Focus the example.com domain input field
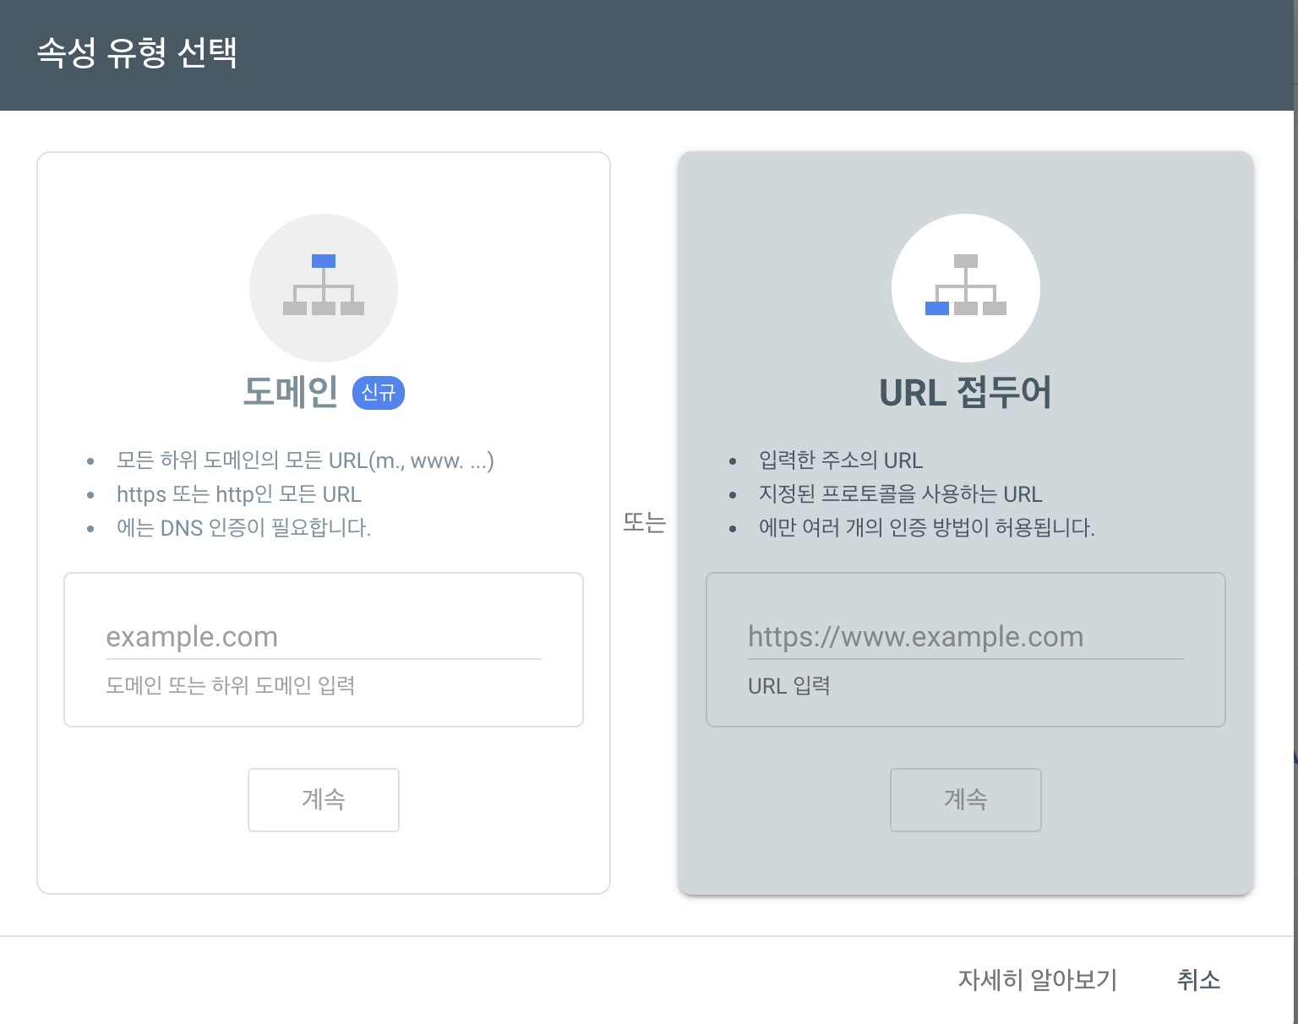The image size is (1298, 1024). pos(324,637)
